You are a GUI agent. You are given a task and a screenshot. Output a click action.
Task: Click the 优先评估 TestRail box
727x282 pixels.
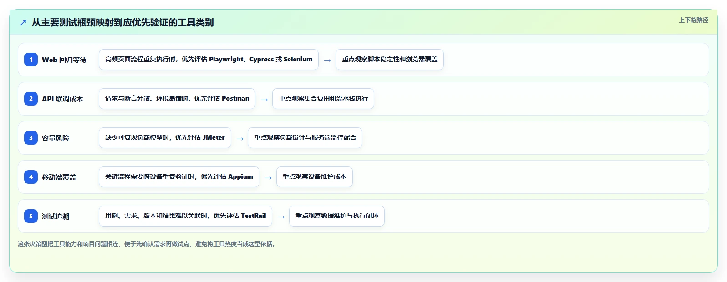pos(185,216)
